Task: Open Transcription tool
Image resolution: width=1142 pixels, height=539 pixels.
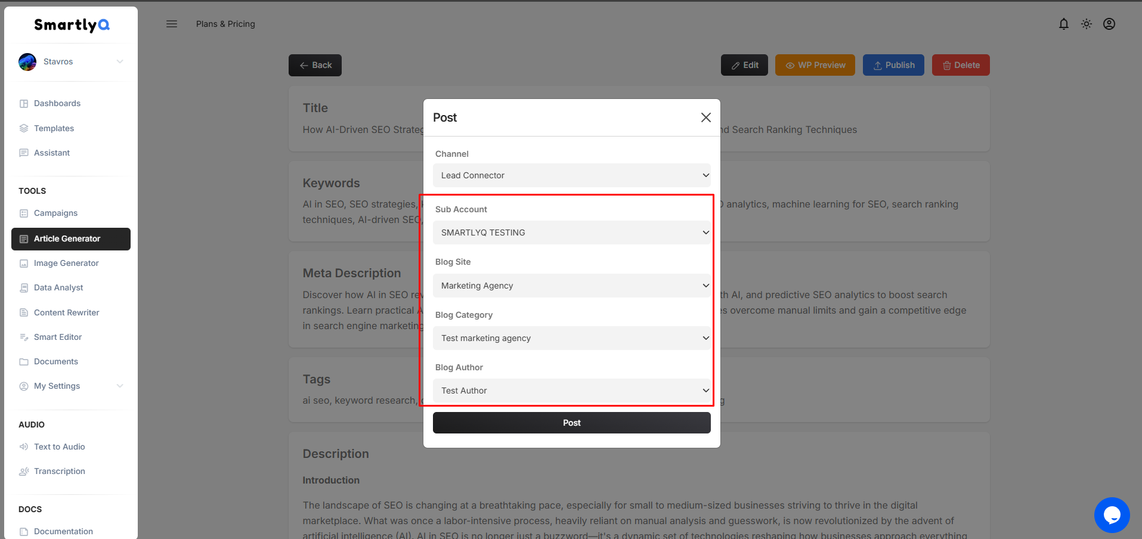Action: (60, 471)
